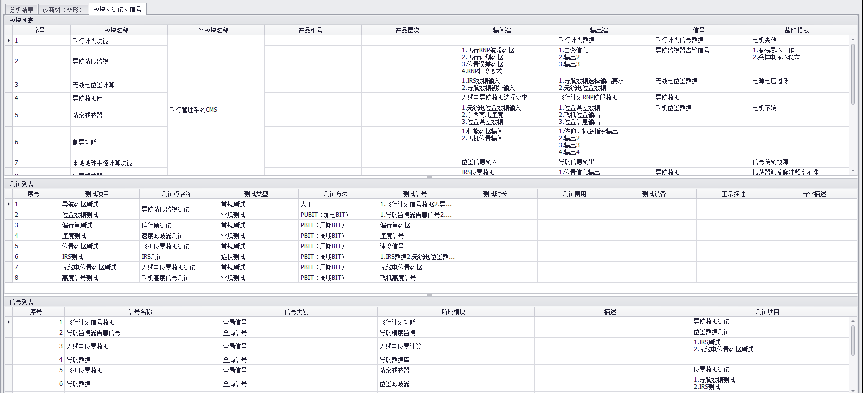The height and width of the screenshot is (393, 863).
Task: Click the module list vertical scrollbar thumb
Action: point(853,74)
